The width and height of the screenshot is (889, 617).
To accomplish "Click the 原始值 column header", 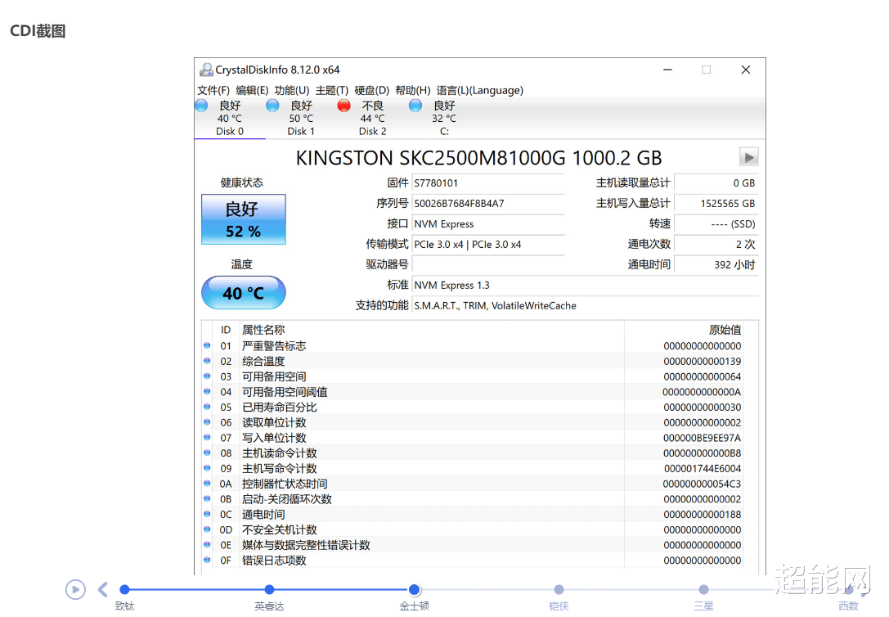I will [x=725, y=330].
